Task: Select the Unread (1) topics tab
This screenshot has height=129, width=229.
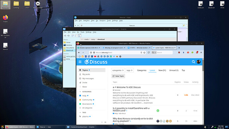Action: pos(174,70)
